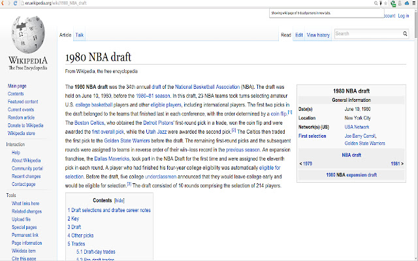This screenshot has width=418, height=261.
Task: Open Page information link
Action: [x=27, y=243]
